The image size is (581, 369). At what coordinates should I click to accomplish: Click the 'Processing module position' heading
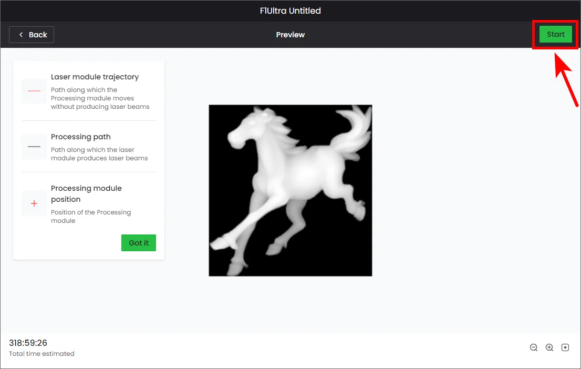coord(86,193)
